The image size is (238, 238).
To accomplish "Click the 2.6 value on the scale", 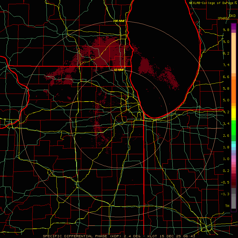I will tap(226, 136).
